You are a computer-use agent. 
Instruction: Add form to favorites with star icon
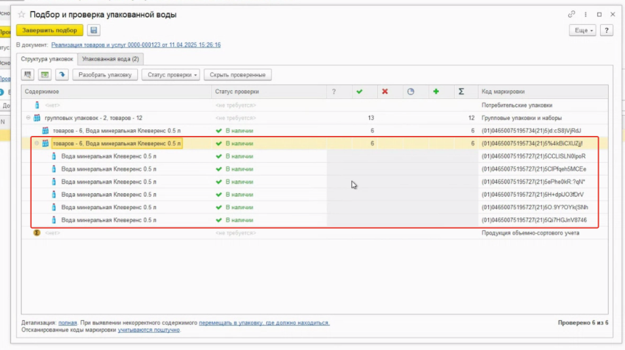point(21,14)
